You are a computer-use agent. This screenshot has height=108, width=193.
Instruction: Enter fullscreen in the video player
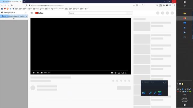tap(126, 73)
